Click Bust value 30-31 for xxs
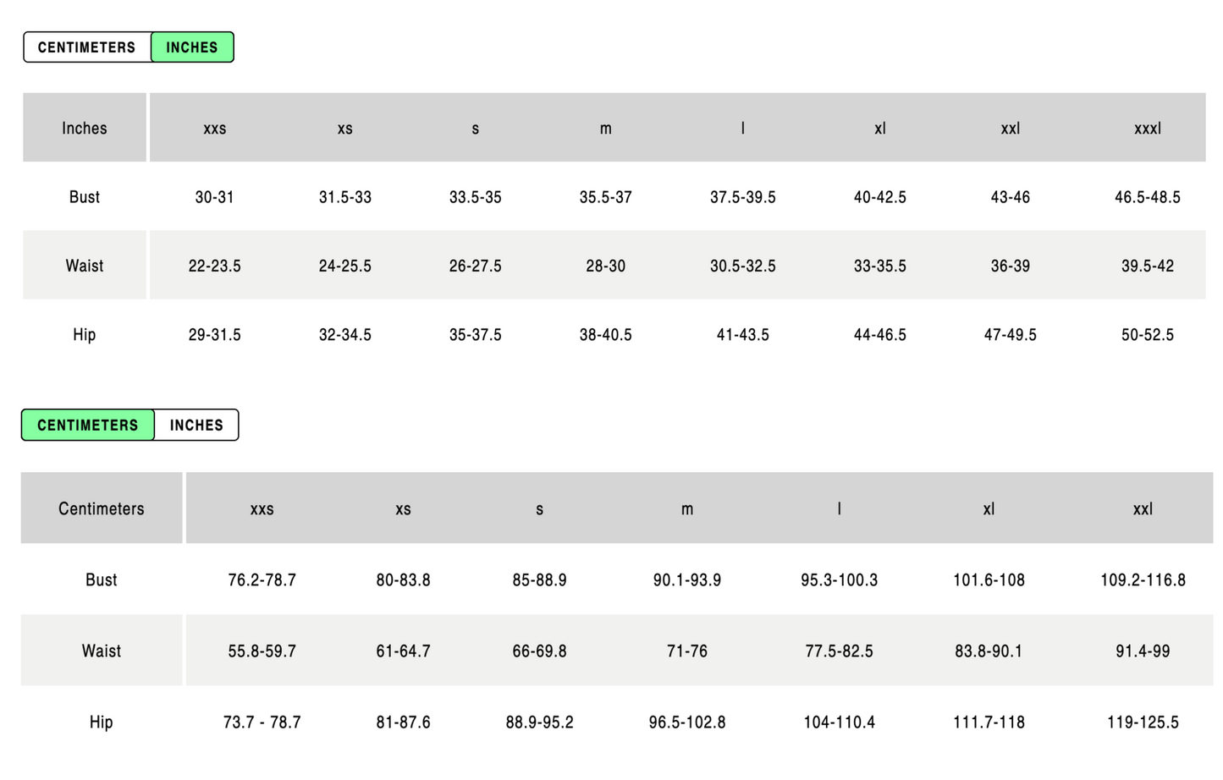 point(214,197)
